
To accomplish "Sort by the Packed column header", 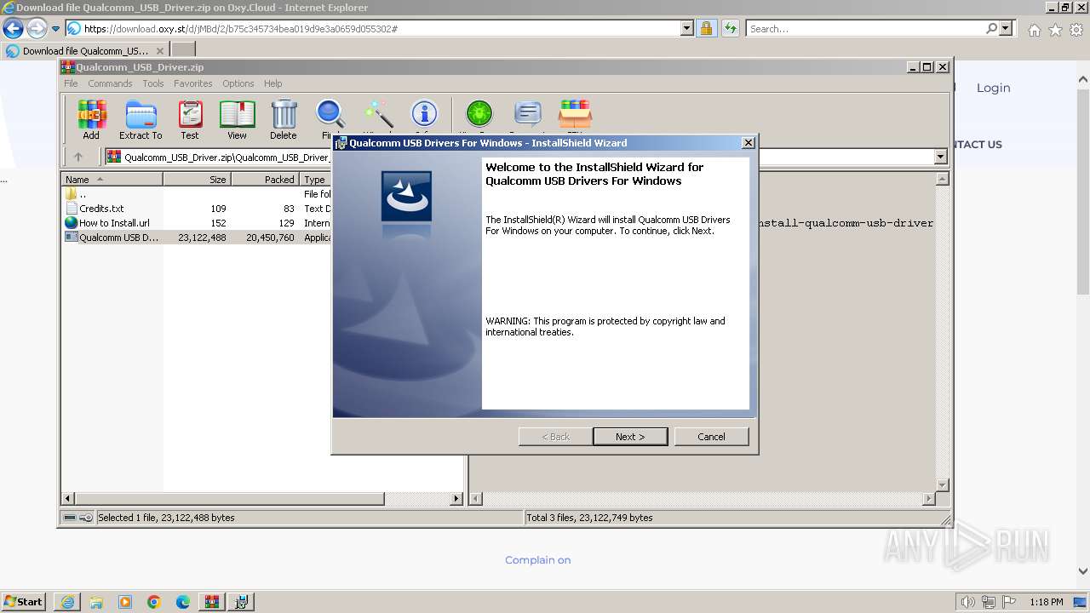I will click(265, 180).
